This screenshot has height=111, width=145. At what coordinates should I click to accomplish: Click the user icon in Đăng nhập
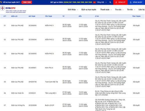tap(130, 2)
